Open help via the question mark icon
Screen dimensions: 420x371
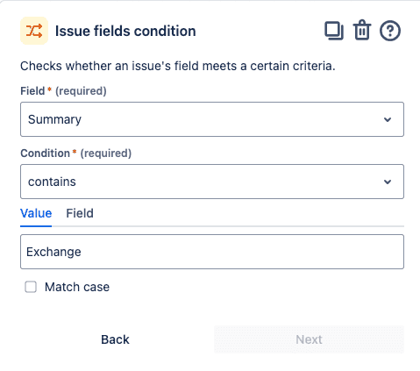point(390,31)
